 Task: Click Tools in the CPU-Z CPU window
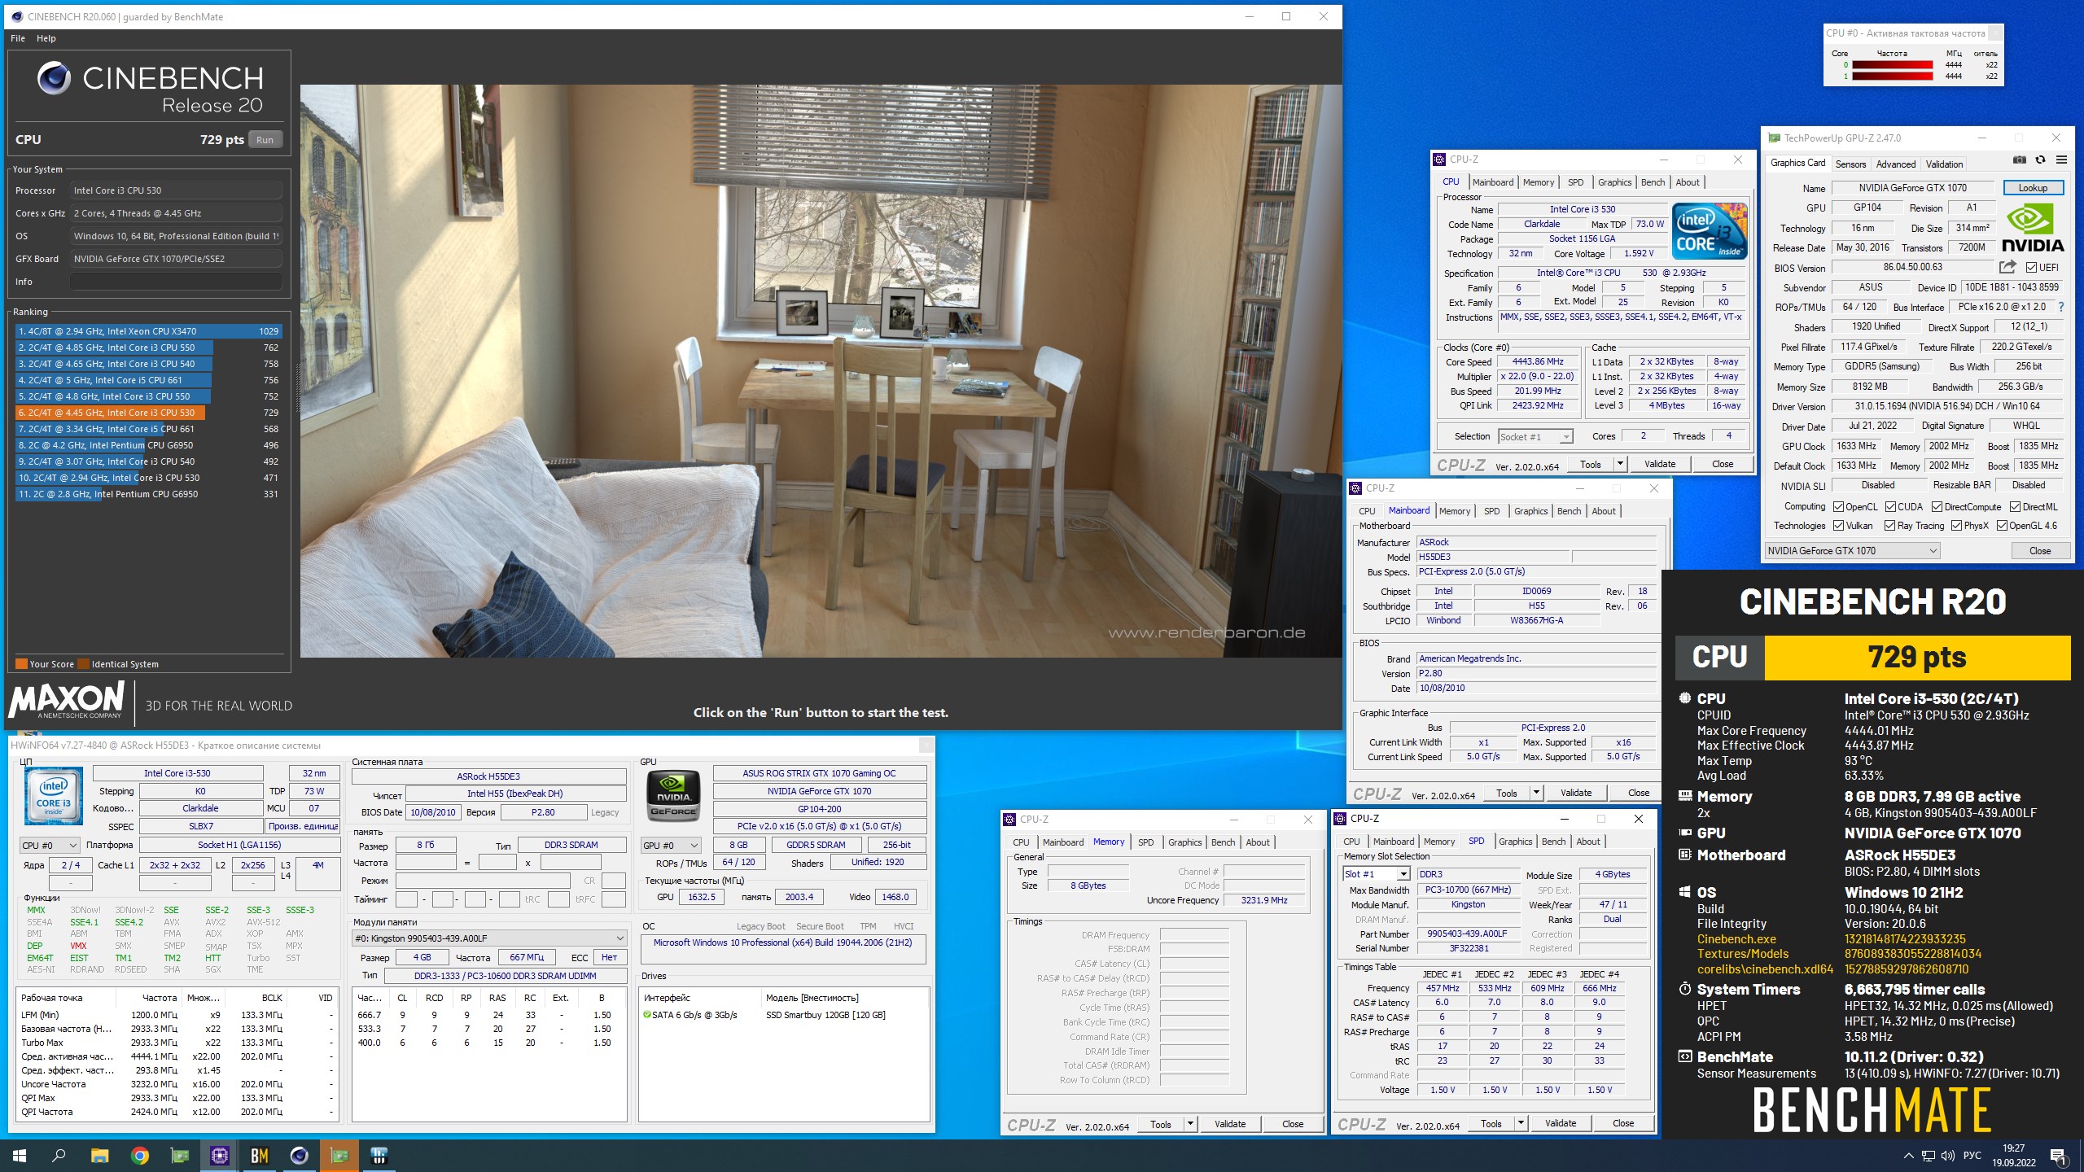[1591, 464]
